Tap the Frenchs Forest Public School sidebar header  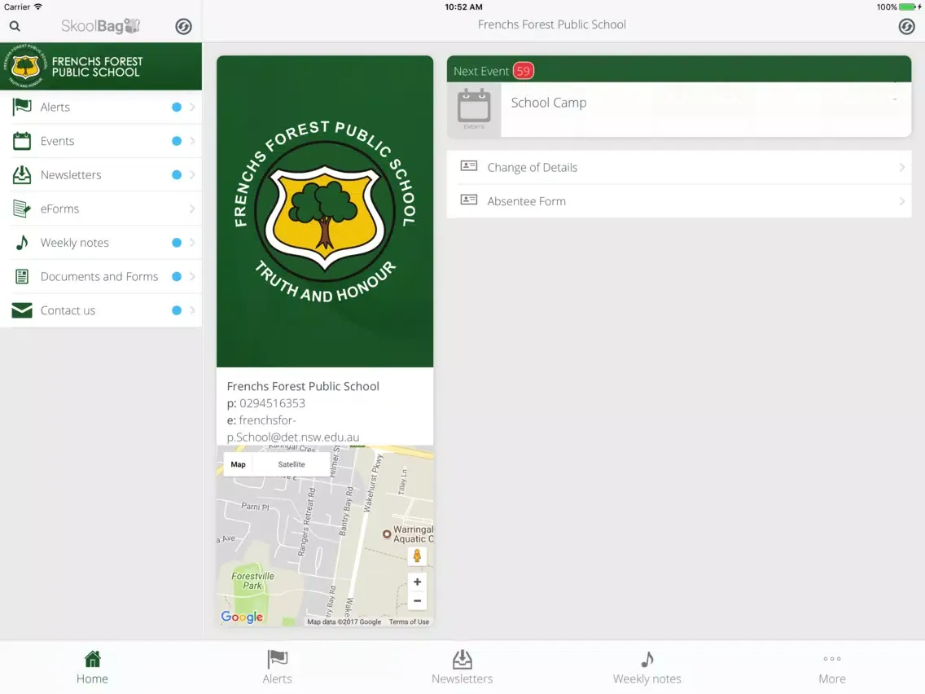click(101, 66)
